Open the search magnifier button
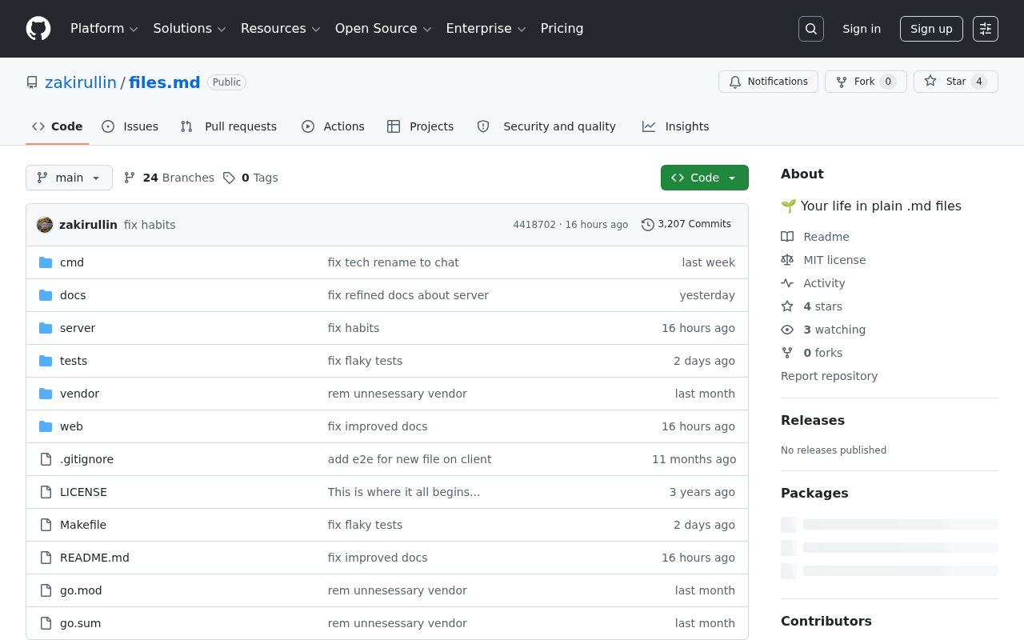Viewport: 1024px width, 640px height. (811, 29)
